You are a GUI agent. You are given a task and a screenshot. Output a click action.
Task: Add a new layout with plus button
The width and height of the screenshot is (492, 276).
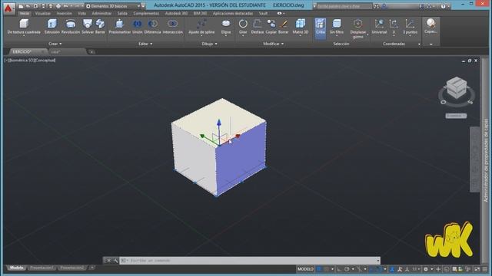click(91, 268)
